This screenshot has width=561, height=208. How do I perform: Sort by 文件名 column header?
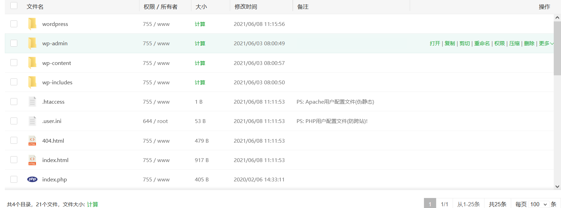point(35,7)
